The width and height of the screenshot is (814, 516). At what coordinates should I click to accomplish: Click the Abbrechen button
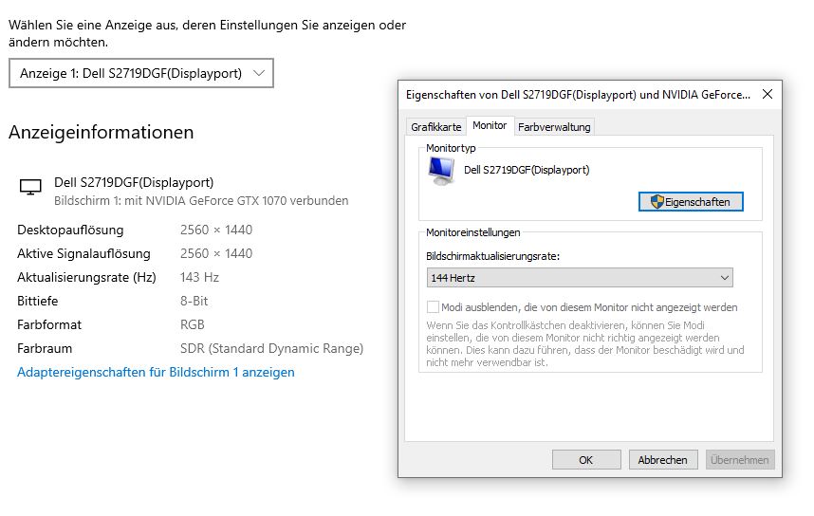click(663, 460)
